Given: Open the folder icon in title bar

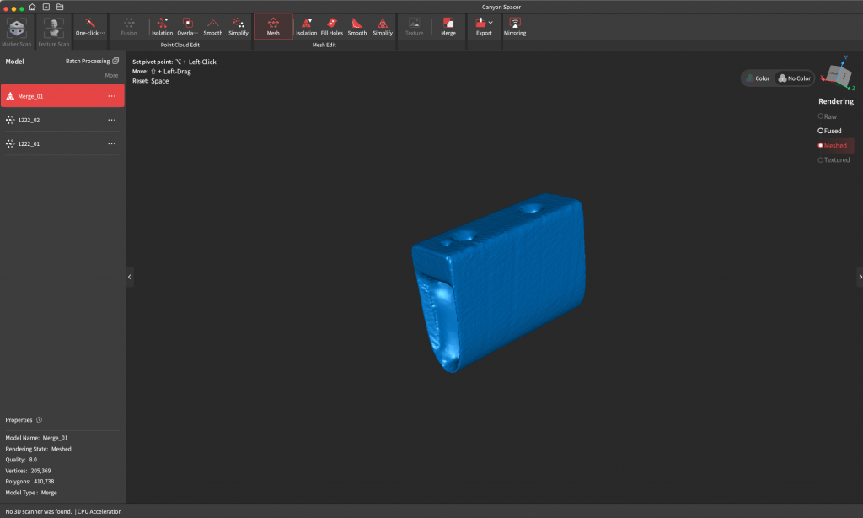Looking at the screenshot, I should (x=60, y=7).
